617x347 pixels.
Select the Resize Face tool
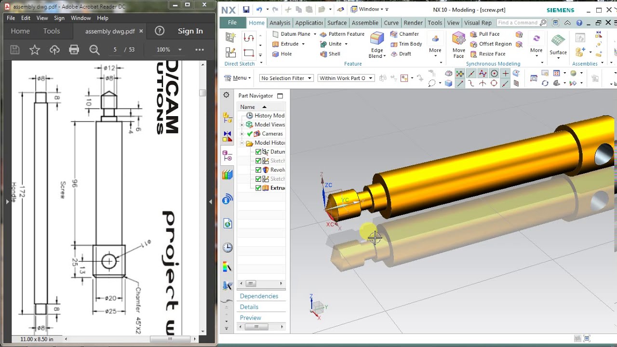(x=488, y=54)
